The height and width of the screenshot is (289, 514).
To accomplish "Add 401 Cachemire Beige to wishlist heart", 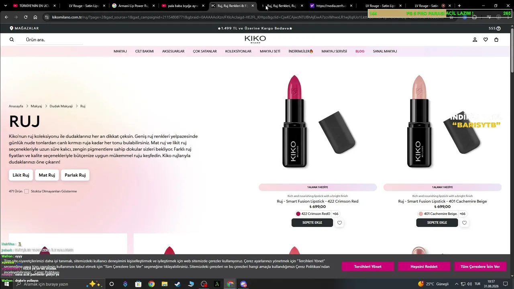I will [x=465, y=223].
